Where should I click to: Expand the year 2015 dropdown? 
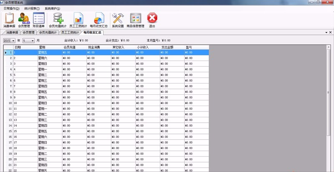[13, 40]
